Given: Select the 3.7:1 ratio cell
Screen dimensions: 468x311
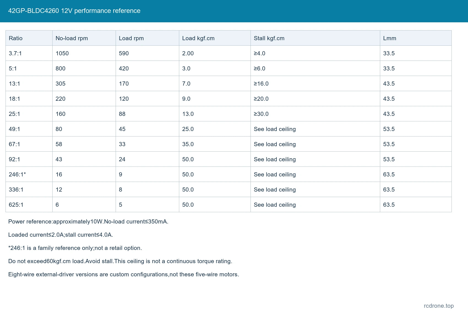Looking at the screenshot, I should coord(29,53).
